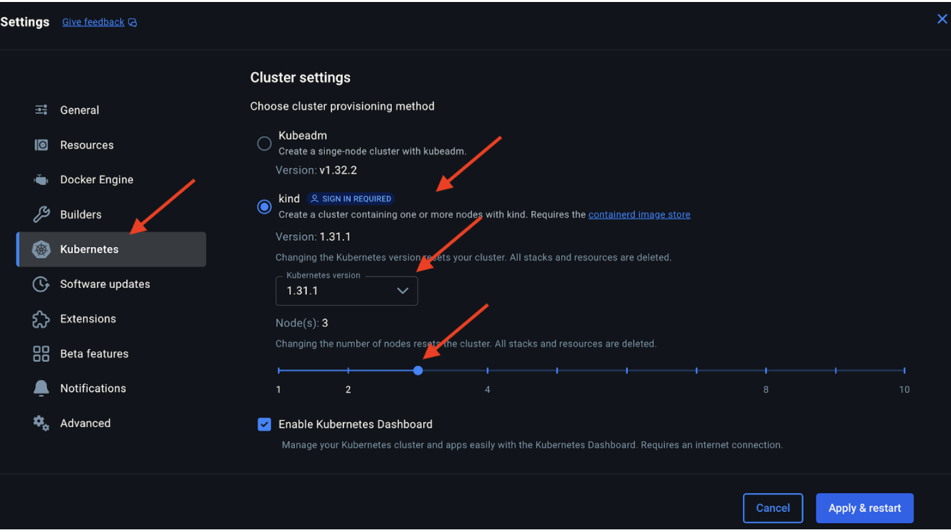Open the Kubernetes version dropdown
951x532 pixels.
click(x=347, y=291)
